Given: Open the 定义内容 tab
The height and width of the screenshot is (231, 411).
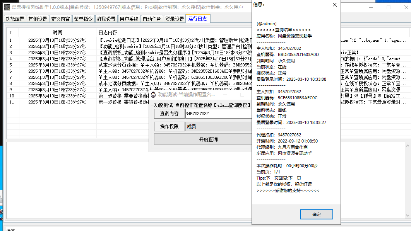Looking at the screenshot, I should (60, 19).
